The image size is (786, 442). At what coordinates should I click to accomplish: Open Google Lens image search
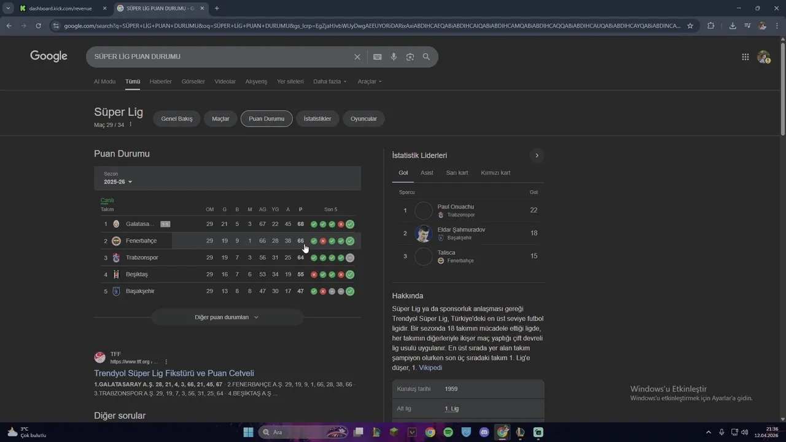[x=410, y=56]
